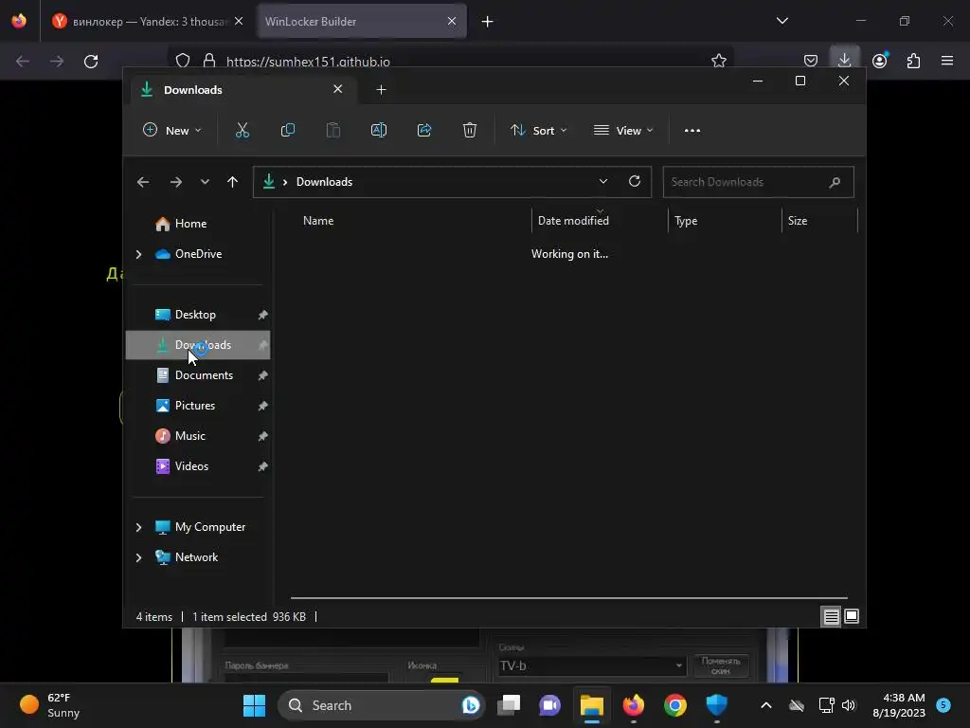Open a new Firefox tab
Viewport: 970px width, 728px height.
click(x=488, y=22)
